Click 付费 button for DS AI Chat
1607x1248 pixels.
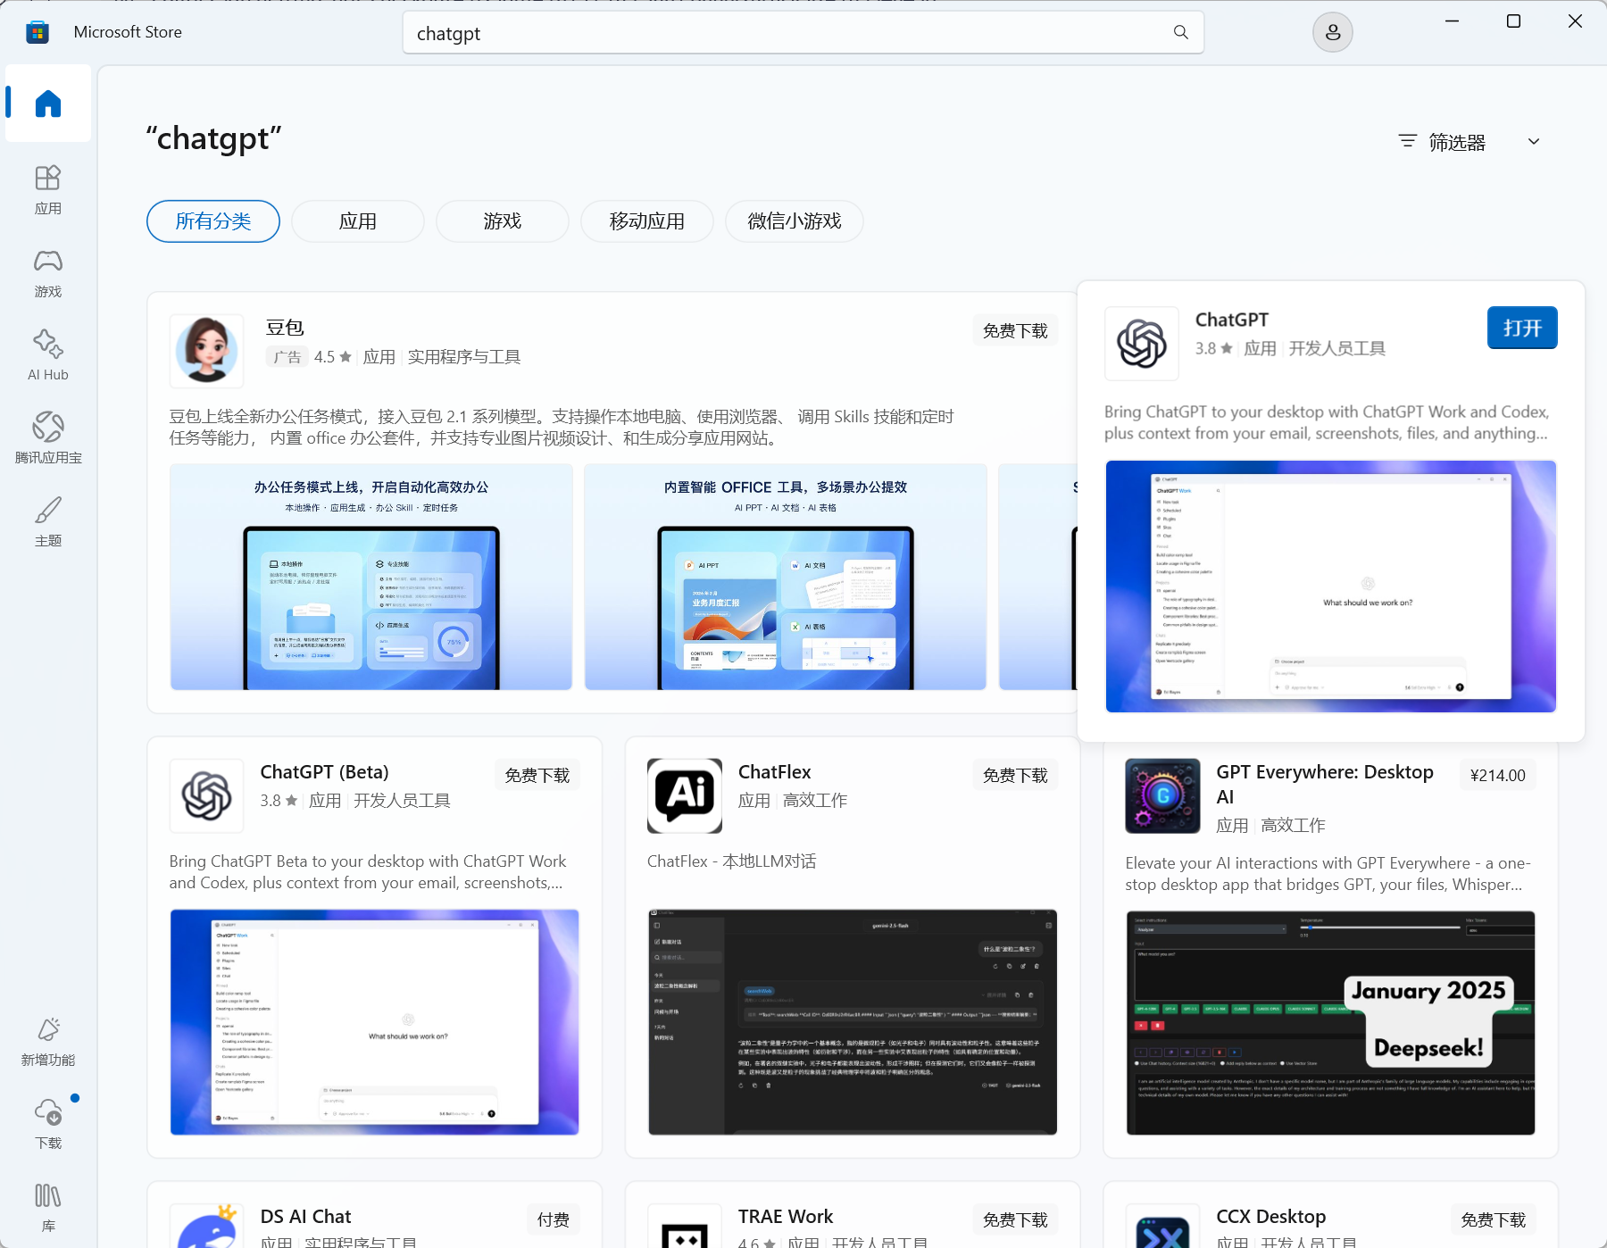pyautogui.click(x=554, y=1219)
